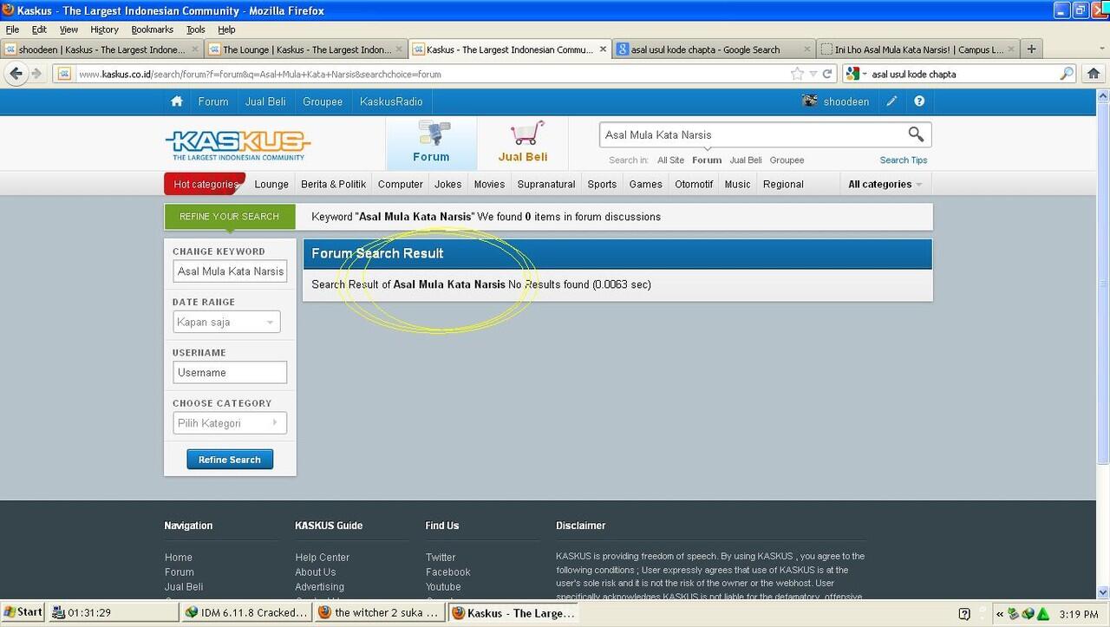
Task: Open the Lounge category
Action: coord(271,184)
